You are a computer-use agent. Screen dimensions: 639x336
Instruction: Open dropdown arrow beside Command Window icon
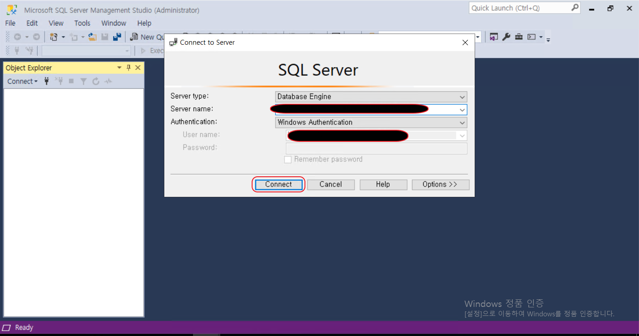tap(541, 37)
